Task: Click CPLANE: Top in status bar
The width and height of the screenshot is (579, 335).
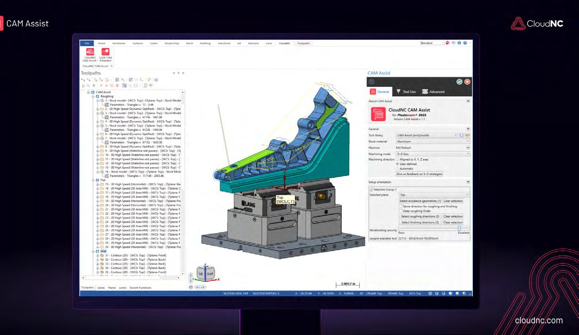Action: coord(374,293)
